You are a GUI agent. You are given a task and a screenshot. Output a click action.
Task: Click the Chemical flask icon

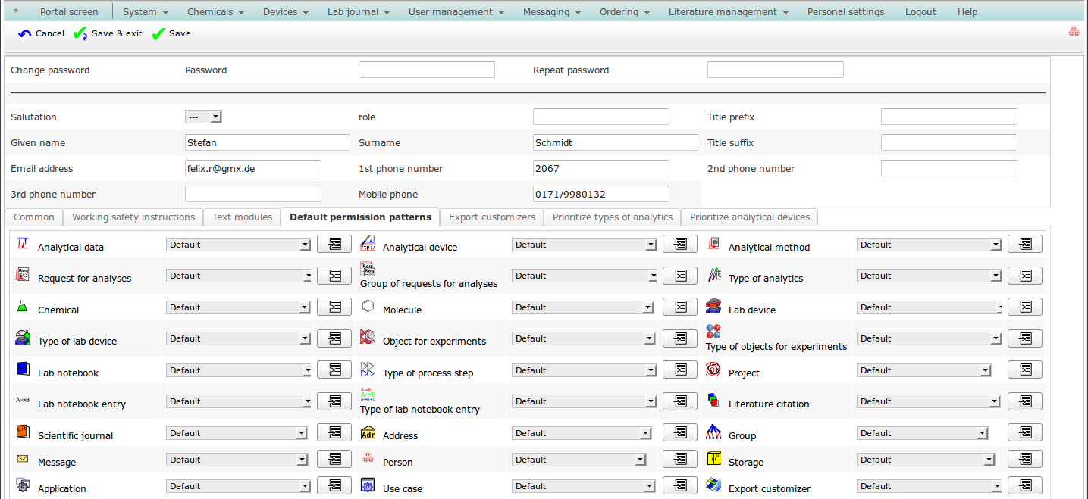[23, 307]
